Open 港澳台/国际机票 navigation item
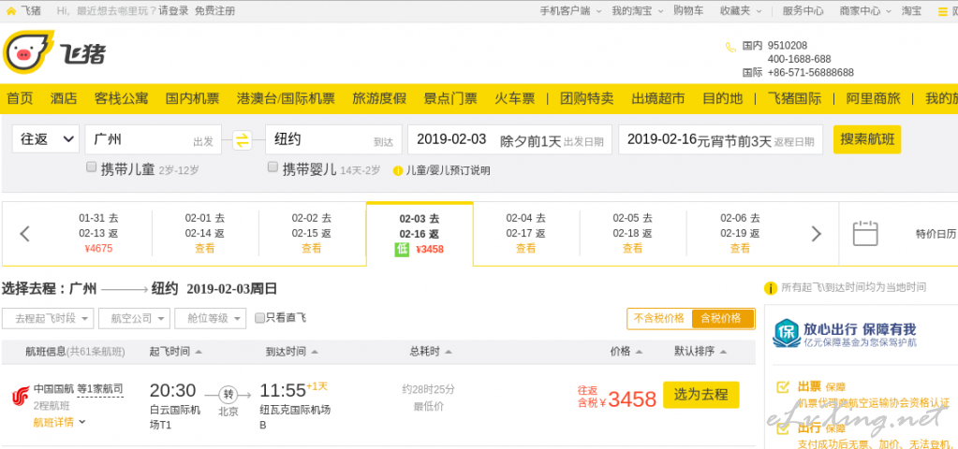Screen dimensions: 958x449 pos(286,98)
